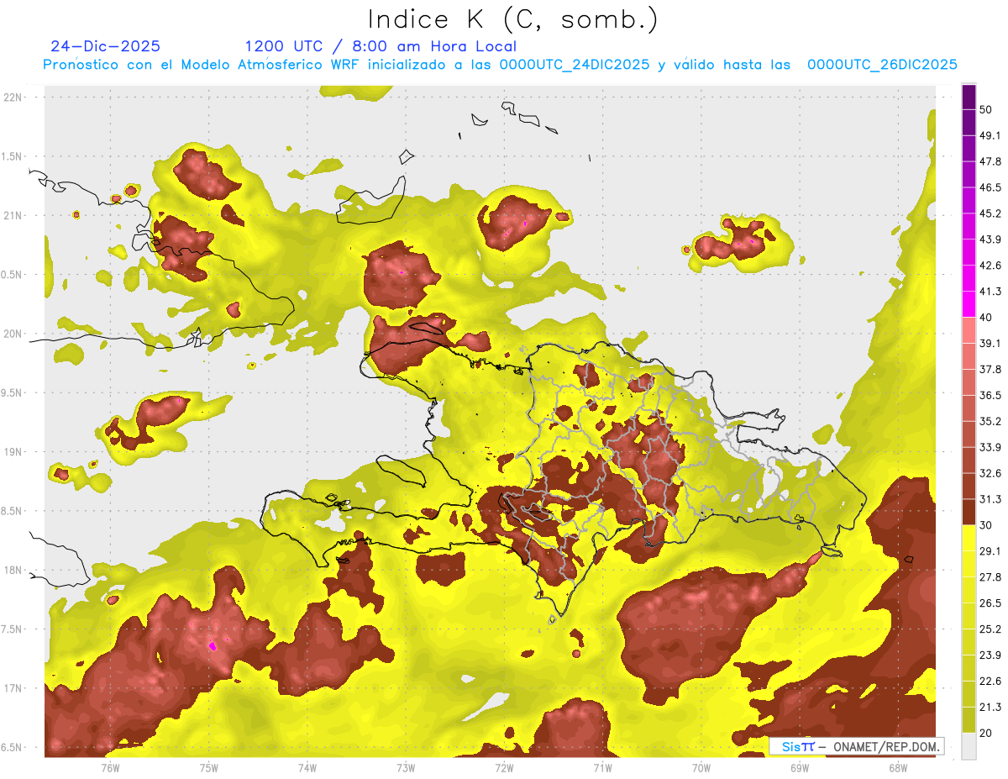Click the '21N' latitude label
The width and height of the screenshot is (1008, 779).
pyautogui.click(x=13, y=215)
